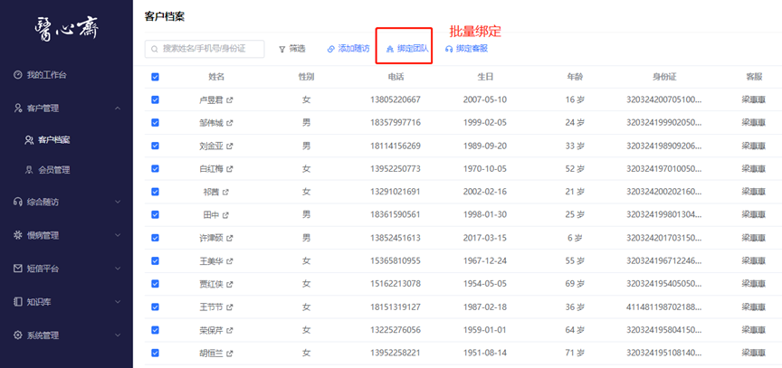Click the 添加随访 button
Image resolution: width=782 pixels, height=368 pixels.
click(348, 49)
